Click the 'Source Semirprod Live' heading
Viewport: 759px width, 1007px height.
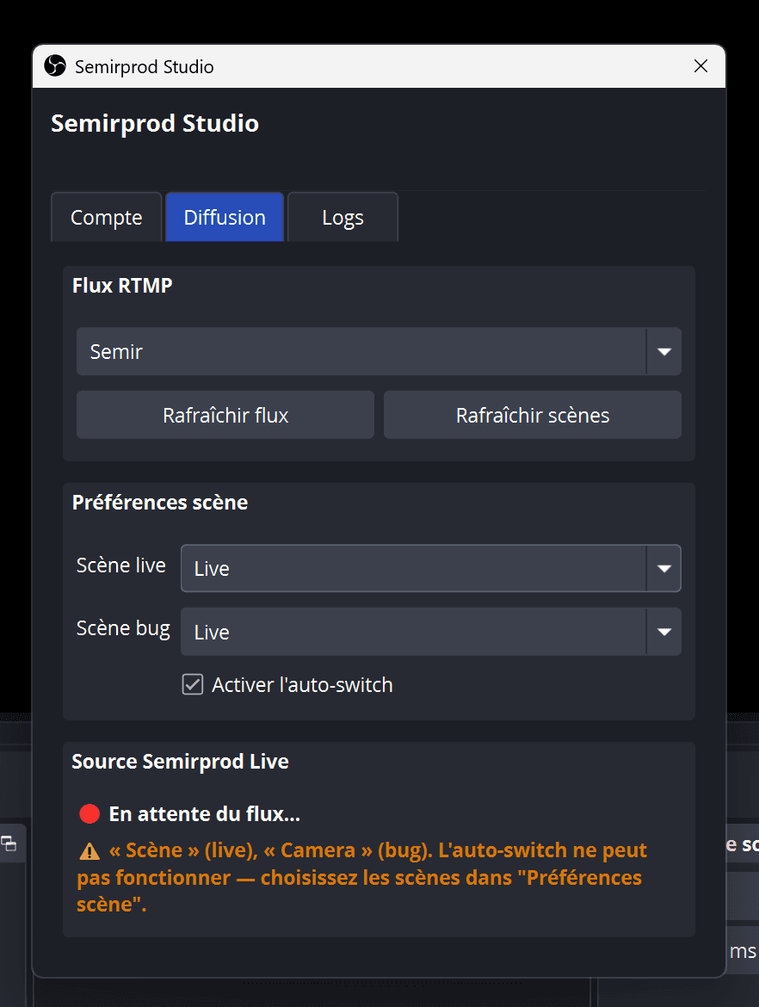[x=181, y=762]
